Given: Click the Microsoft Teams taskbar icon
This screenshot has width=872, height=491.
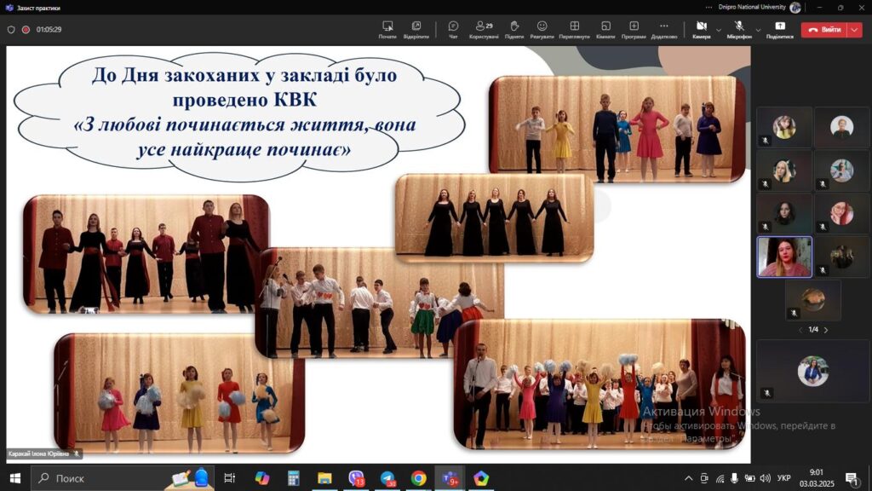Looking at the screenshot, I should point(450,478).
